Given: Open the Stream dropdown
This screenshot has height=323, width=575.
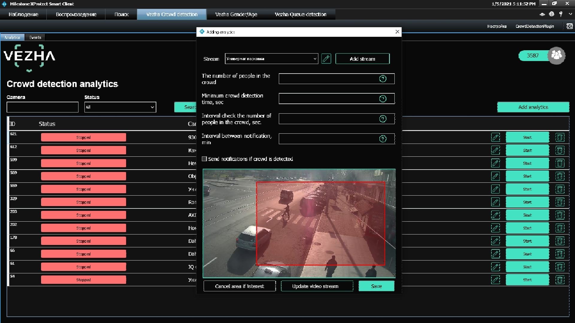Looking at the screenshot, I should pos(271,59).
